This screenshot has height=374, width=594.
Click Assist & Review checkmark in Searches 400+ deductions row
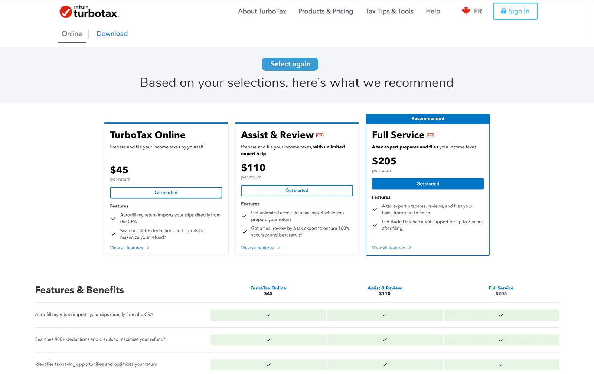click(385, 340)
